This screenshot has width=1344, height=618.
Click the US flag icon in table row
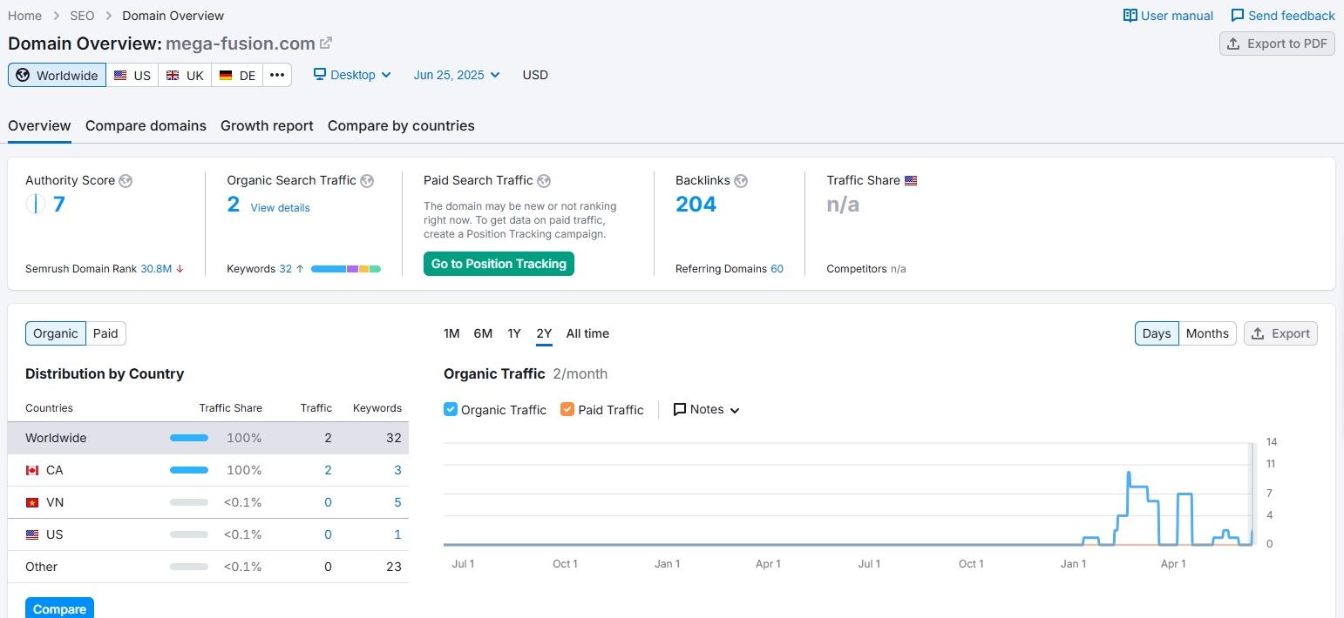pos(32,534)
